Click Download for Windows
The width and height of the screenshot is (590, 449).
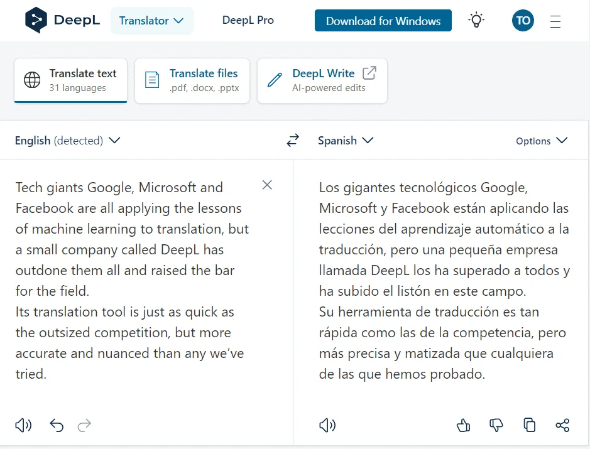(383, 20)
